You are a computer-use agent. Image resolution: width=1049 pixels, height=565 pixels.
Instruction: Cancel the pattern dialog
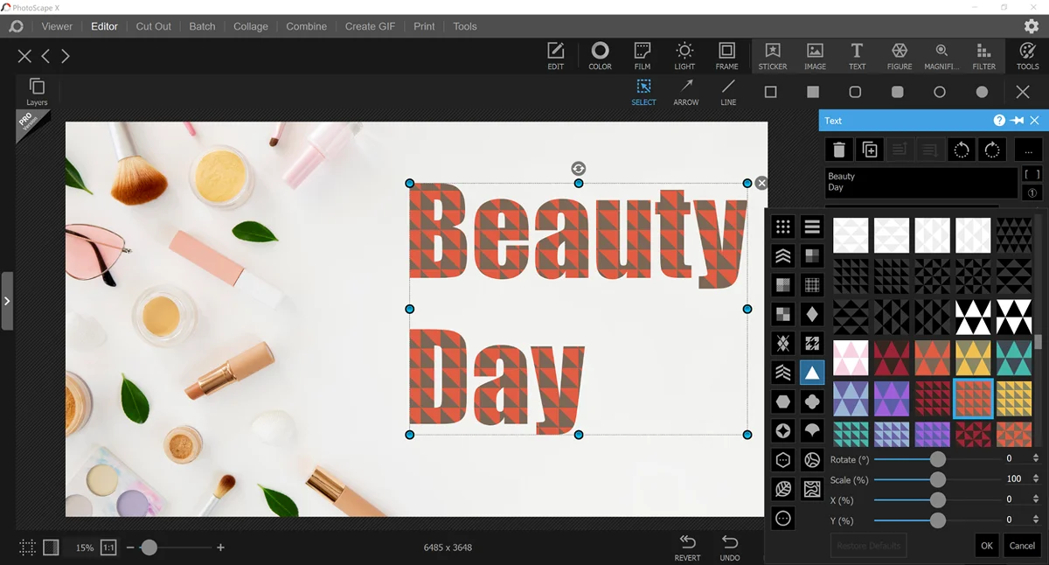tap(1022, 546)
